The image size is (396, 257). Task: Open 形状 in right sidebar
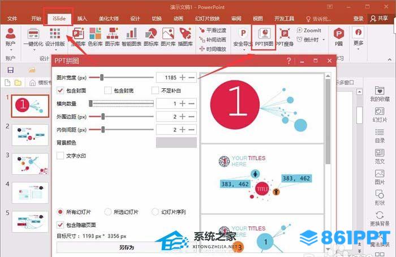pyautogui.click(x=380, y=198)
